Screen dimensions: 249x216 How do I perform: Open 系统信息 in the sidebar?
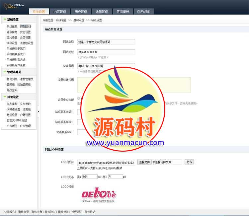[12, 26]
